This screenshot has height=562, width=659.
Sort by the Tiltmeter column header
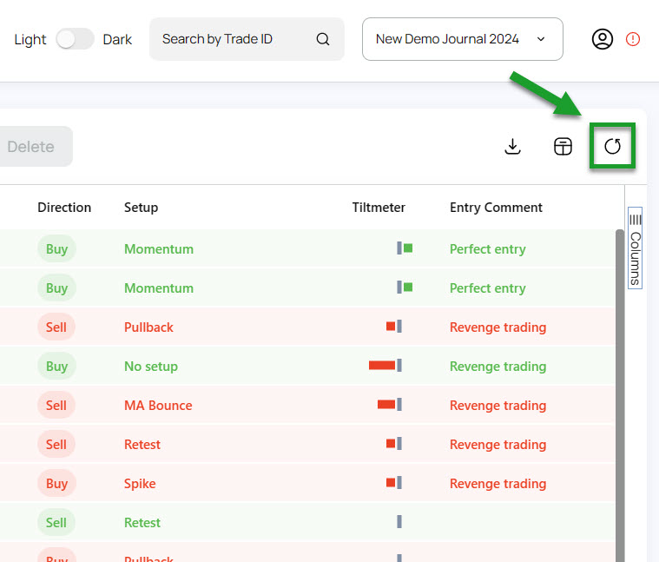pyautogui.click(x=379, y=208)
